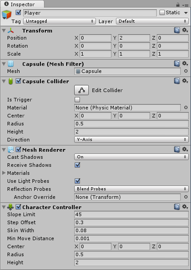This screenshot has height=270, width=191.
Task: Open Anchor Override object picker circle
Action: [x=186, y=197]
